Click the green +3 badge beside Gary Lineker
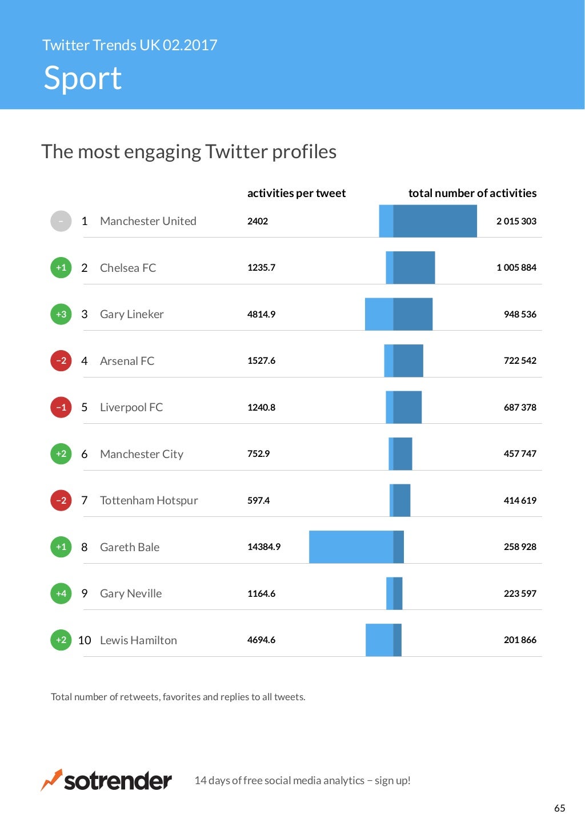 (61, 314)
